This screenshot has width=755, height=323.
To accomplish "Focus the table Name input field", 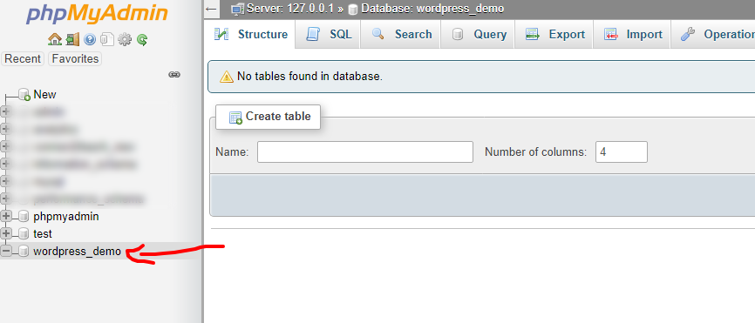I will [x=365, y=151].
